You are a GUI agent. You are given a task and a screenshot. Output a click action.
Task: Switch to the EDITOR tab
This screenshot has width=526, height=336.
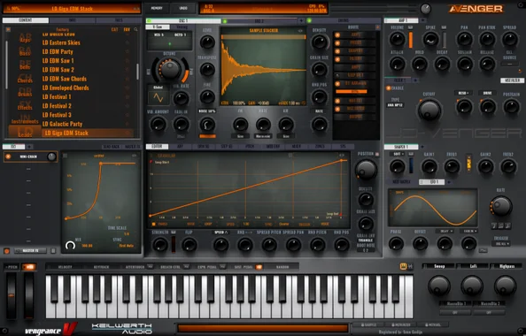coord(157,147)
